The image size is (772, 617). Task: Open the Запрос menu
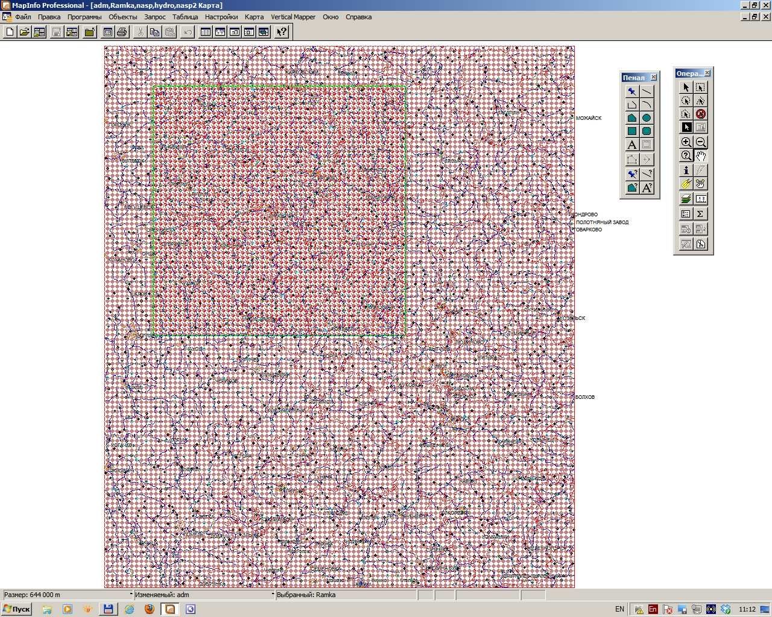pos(155,17)
